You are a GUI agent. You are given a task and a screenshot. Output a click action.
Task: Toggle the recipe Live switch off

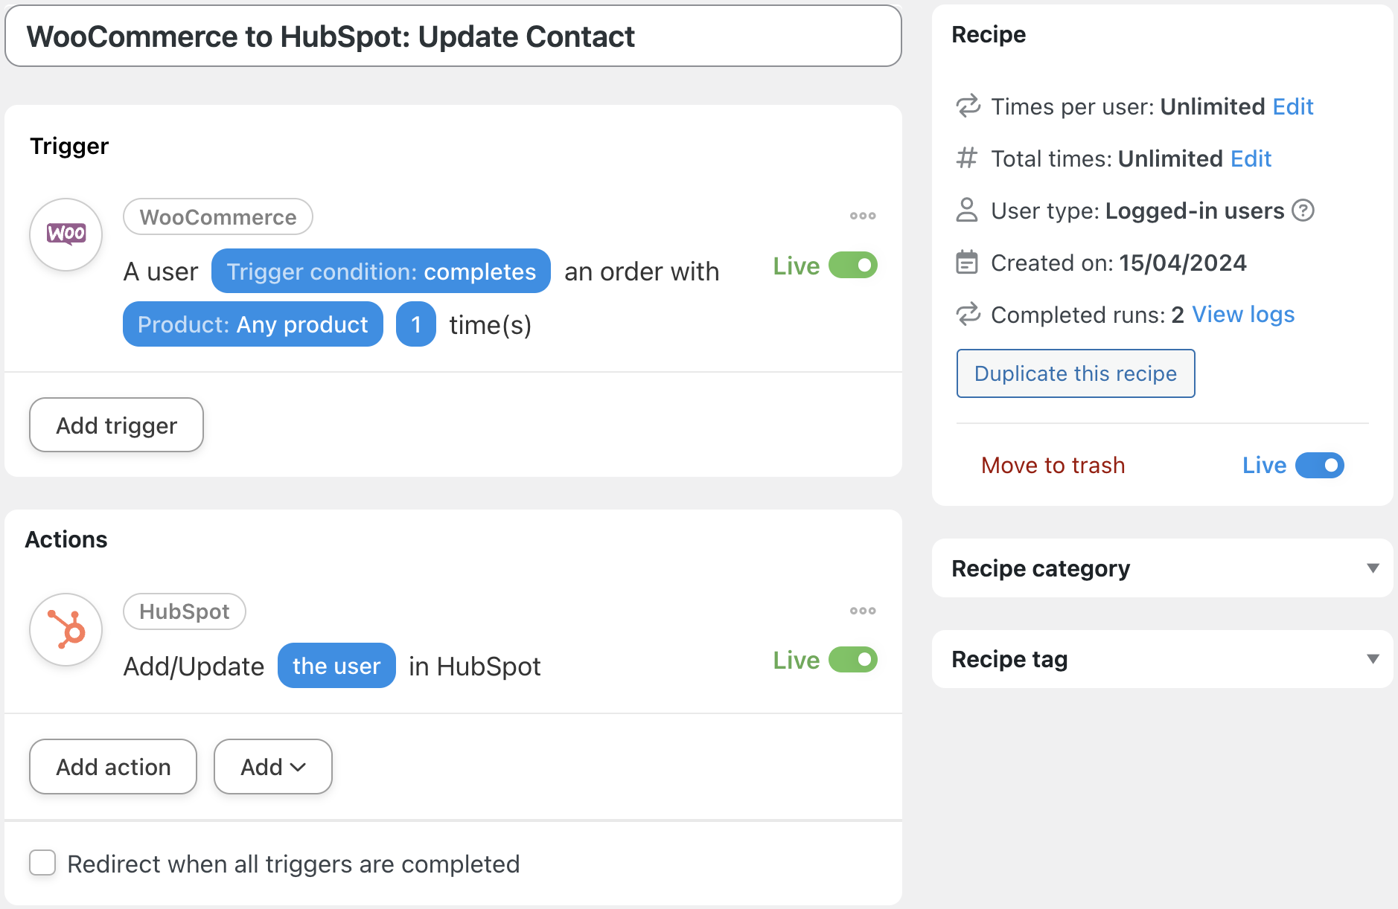tap(1319, 466)
